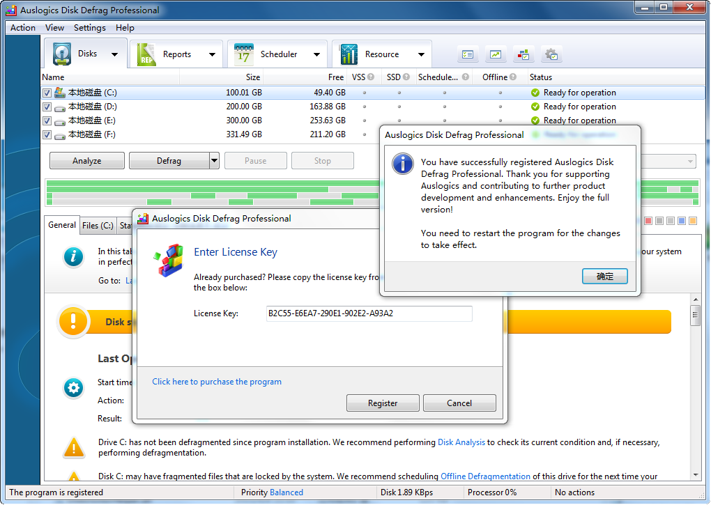This screenshot has height=505, width=711.
Task: Click the purchase the program link
Action: [x=217, y=382]
